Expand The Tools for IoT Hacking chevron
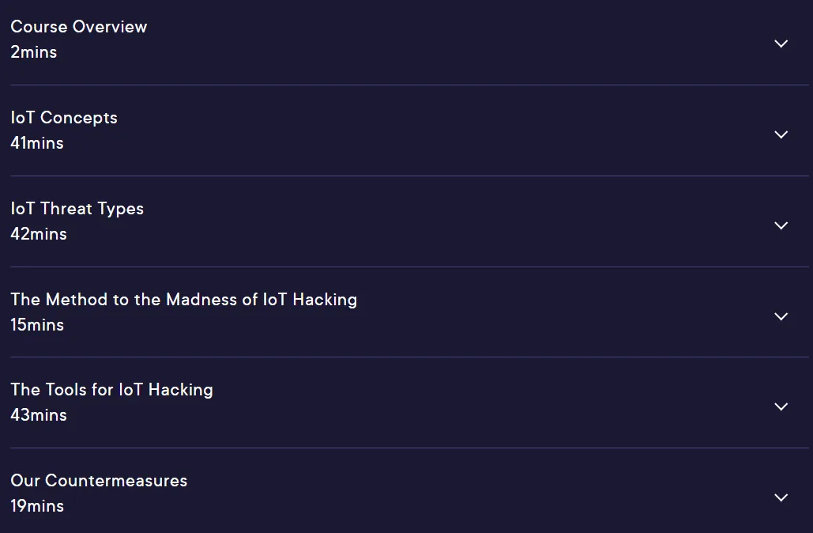The height and width of the screenshot is (533, 813). 781,406
